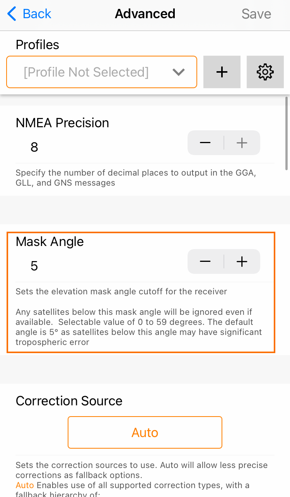Select the Auto correction source button
Screen dimensions: 290x497
(x=145, y=432)
